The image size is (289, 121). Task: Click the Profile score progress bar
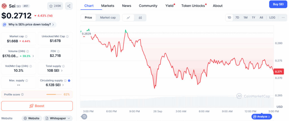54,95
